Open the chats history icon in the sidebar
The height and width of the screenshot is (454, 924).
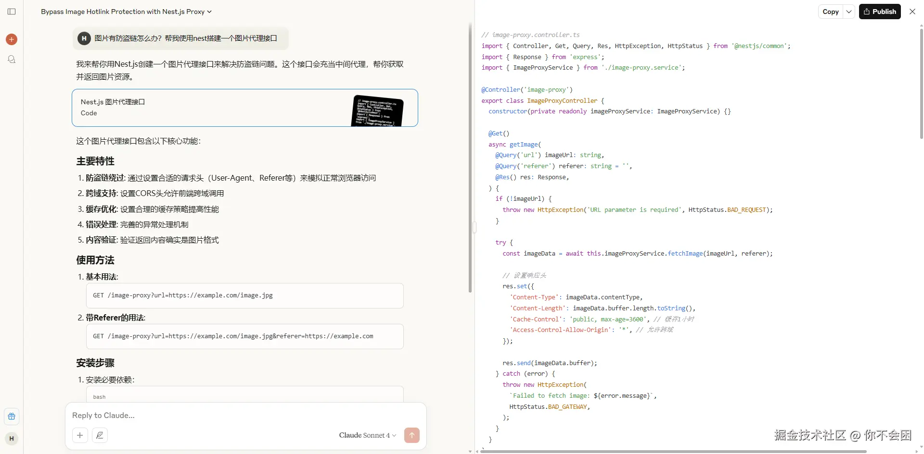pyautogui.click(x=12, y=60)
